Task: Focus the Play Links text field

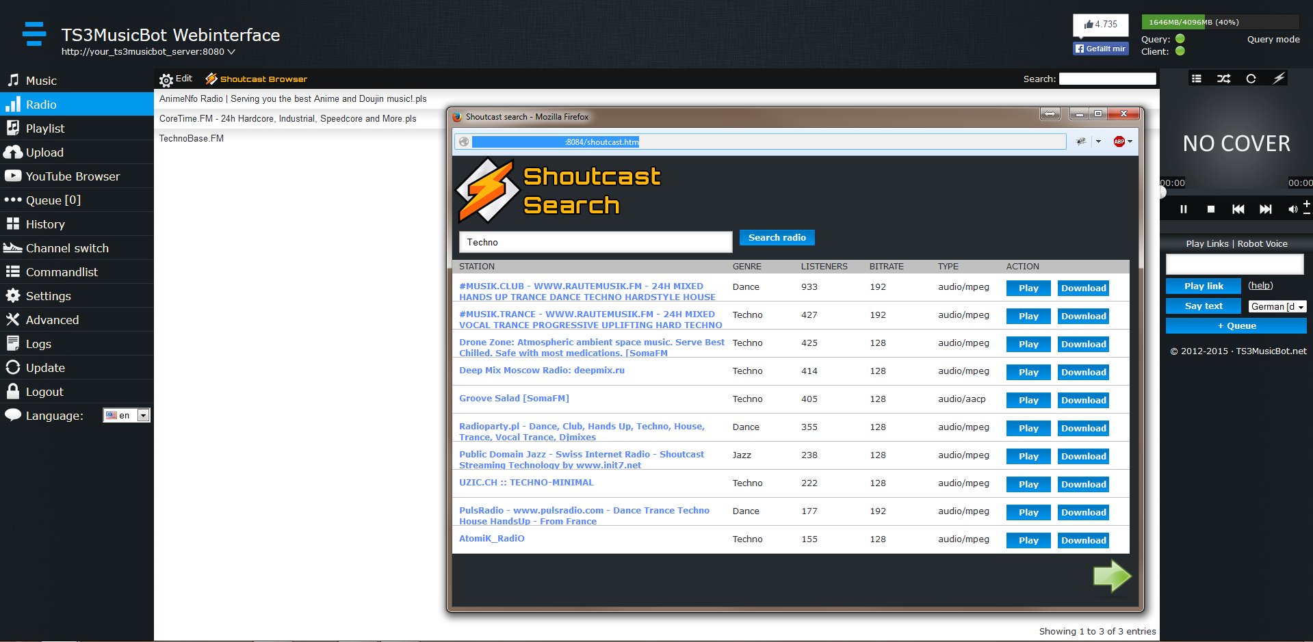Action: [1235, 264]
